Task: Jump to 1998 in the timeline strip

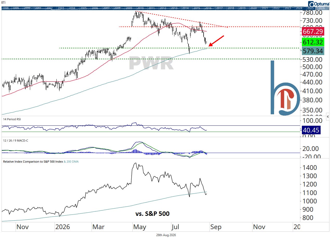Action: pyautogui.click(x=6, y=8)
